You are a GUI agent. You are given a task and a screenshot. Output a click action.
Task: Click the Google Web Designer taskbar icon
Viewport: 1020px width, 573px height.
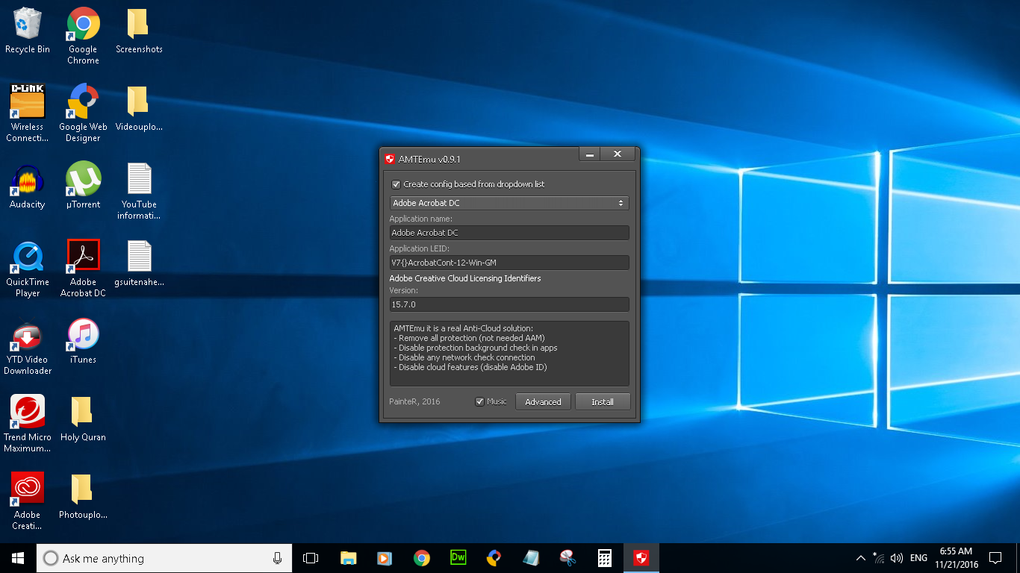click(494, 558)
